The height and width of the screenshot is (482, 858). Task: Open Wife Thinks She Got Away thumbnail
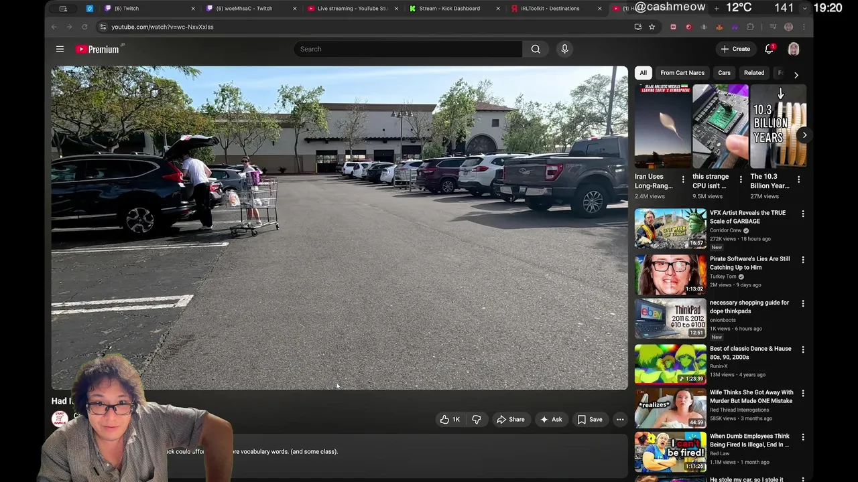pos(670,408)
